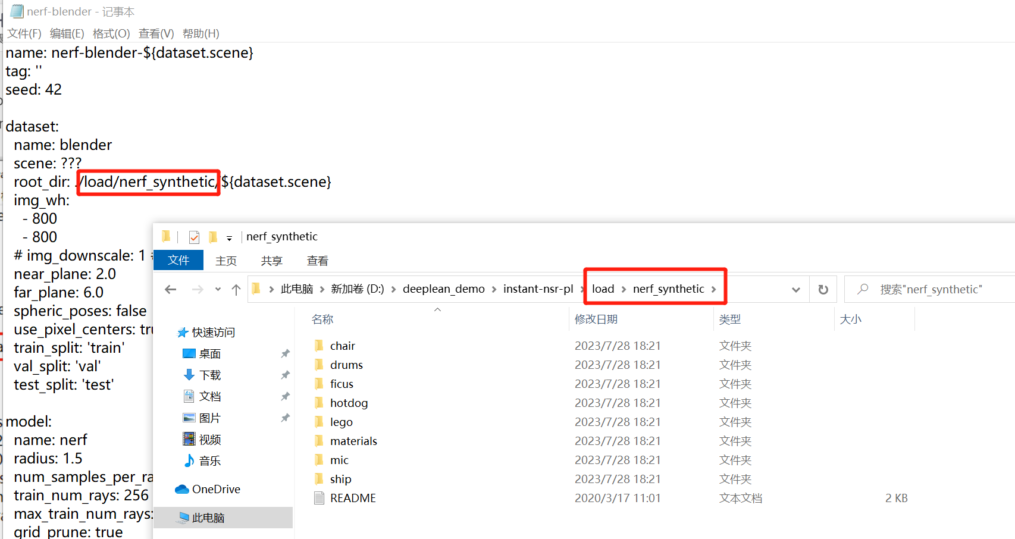
Task: Click the new folder icon in quick access toolbar
Action: 212,236
